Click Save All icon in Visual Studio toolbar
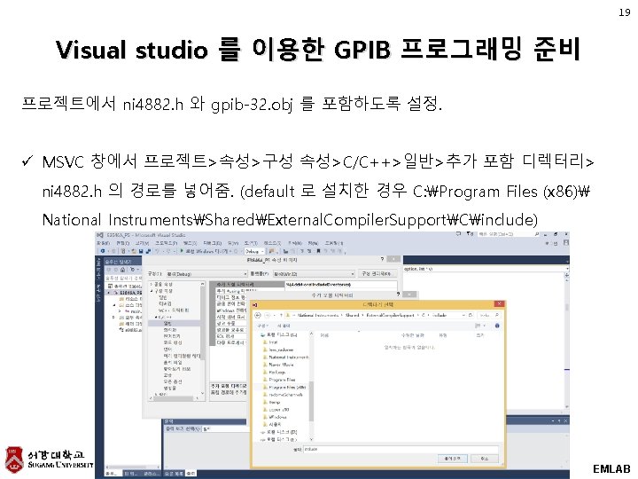This screenshot has width=638, height=479. click(x=148, y=251)
